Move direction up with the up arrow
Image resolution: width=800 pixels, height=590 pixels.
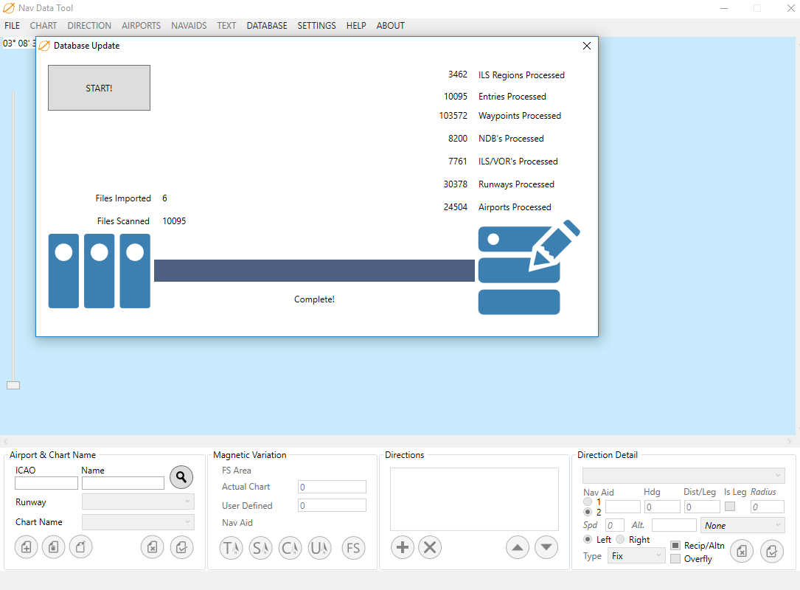coord(518,547)
